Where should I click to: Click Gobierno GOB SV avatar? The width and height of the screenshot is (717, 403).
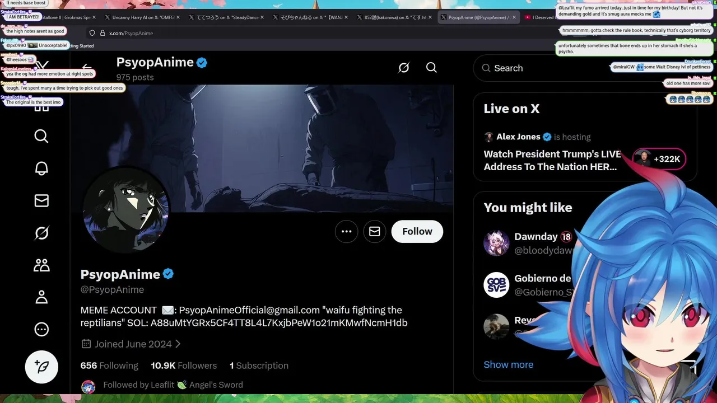tap(496, 285)
